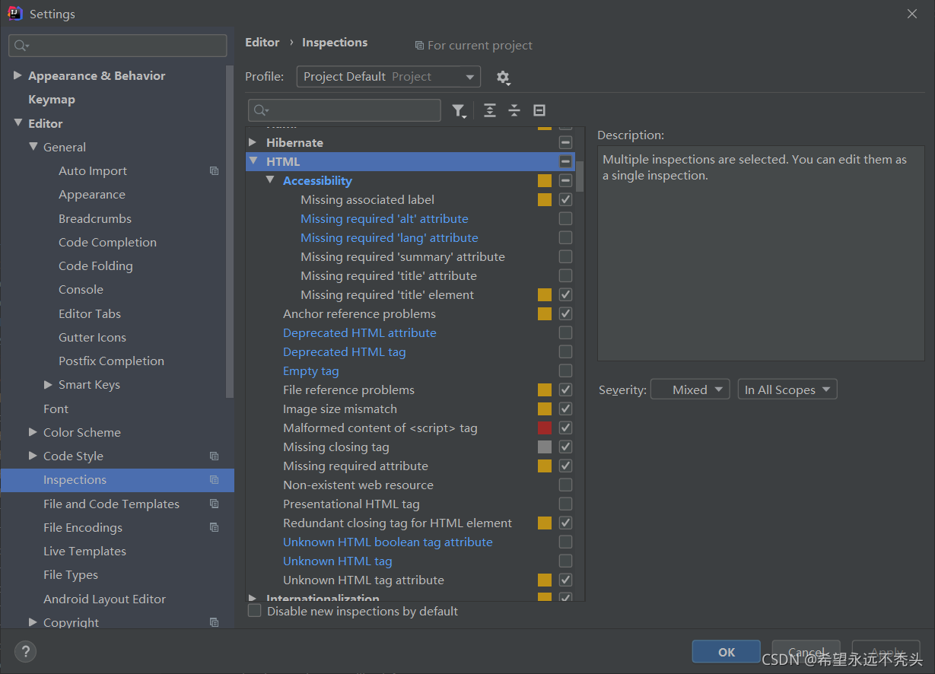Select Presentational HTML tag inspection row

pyautogui.click(x=411, y=504)
